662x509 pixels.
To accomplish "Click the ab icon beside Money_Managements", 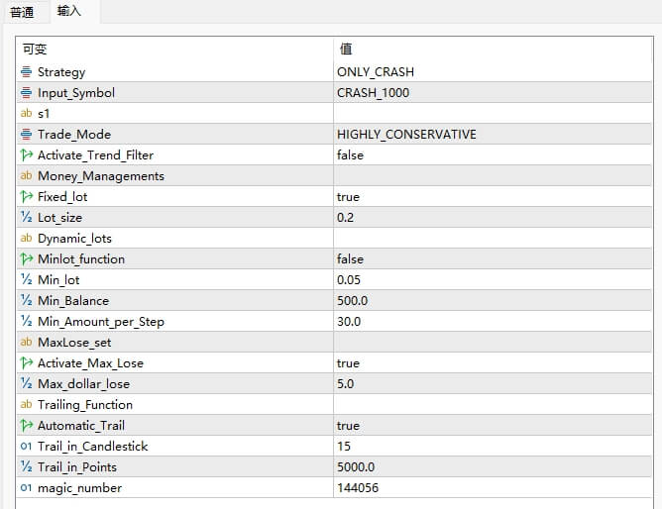I will tap(26, 176).
